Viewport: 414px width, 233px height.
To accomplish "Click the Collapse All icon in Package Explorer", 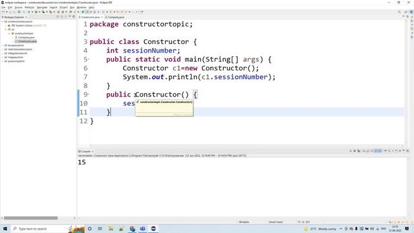I will click(58, 17).
